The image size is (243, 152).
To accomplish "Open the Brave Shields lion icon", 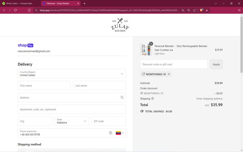I will 201,10.
